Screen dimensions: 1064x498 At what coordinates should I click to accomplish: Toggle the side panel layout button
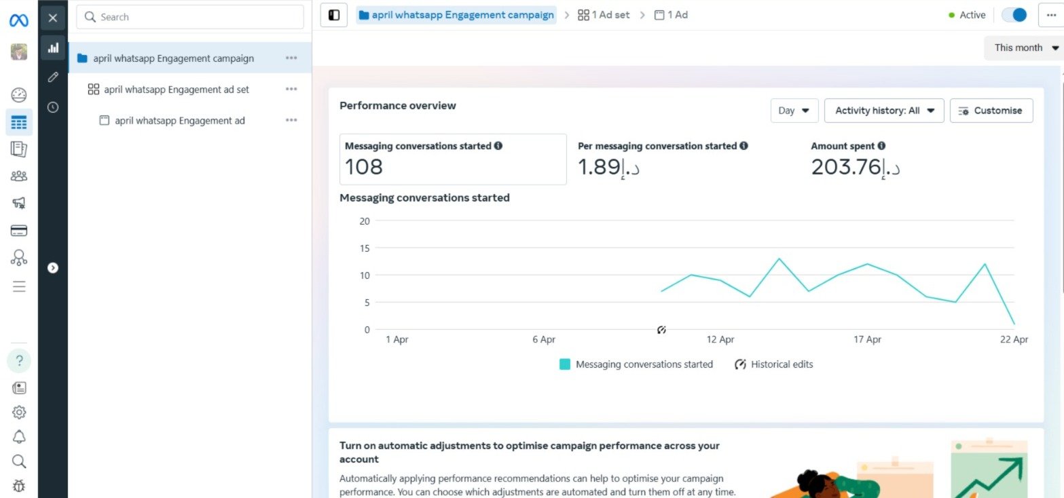[x=333, y=15]
